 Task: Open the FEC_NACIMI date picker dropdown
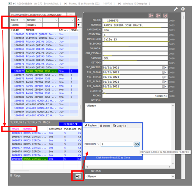[163, 68]
